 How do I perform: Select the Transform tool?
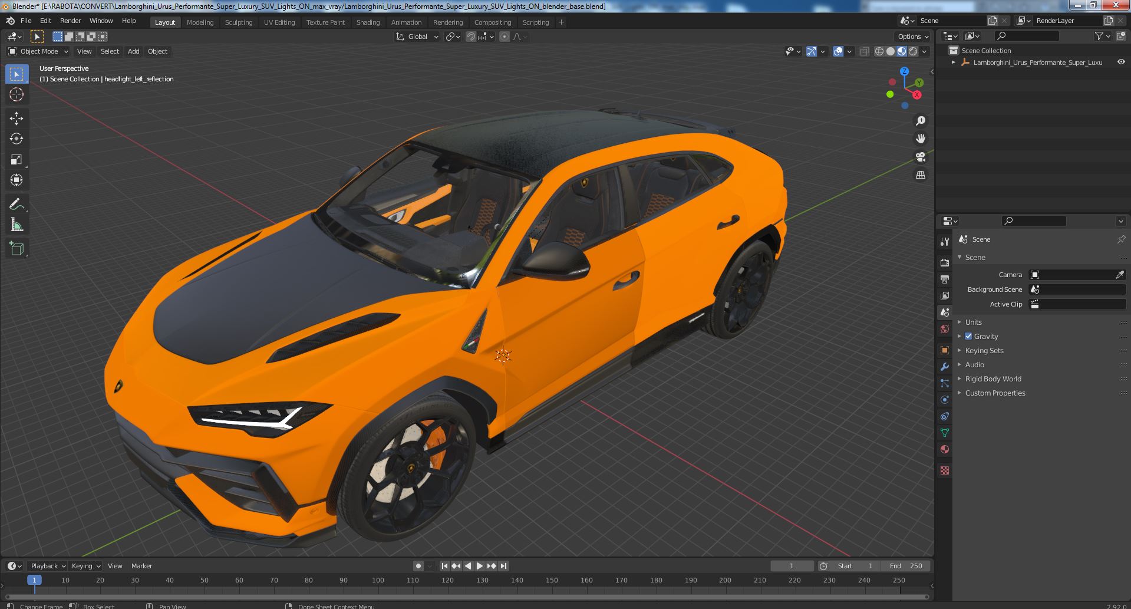(x=17, y=180)
